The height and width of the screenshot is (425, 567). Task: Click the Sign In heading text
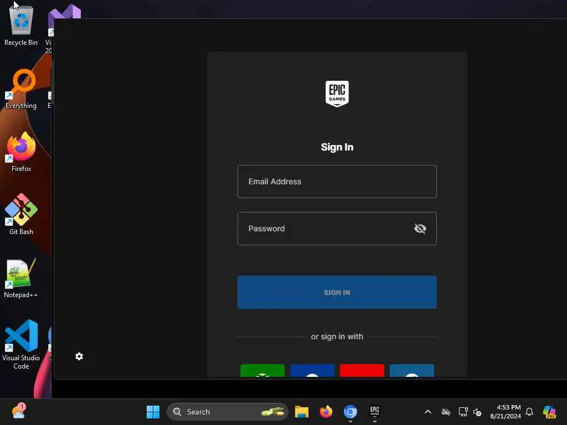point(337,147)
